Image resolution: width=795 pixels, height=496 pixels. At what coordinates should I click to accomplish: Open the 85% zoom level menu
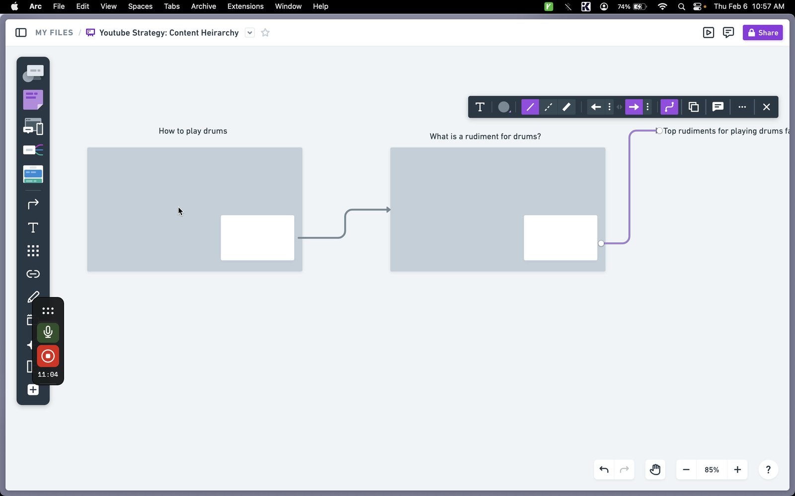pyautogui.click(x=712, y=470)
